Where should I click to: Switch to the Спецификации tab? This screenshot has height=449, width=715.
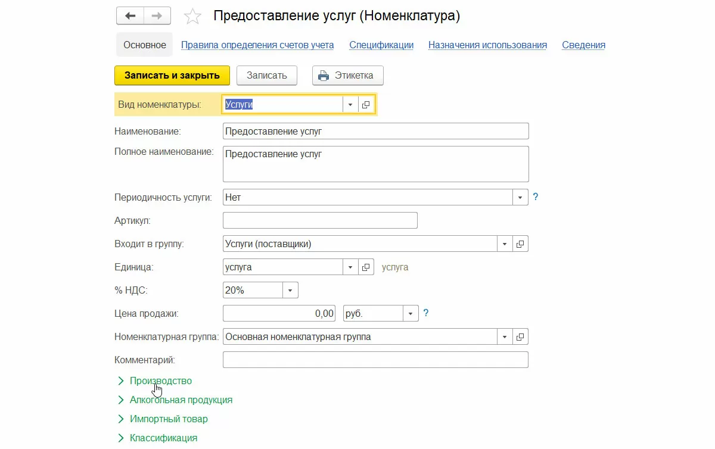(x=381, y=45)
